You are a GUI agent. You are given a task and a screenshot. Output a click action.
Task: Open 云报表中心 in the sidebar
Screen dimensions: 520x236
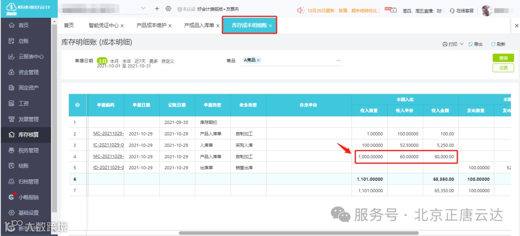[x=30, y=57]
